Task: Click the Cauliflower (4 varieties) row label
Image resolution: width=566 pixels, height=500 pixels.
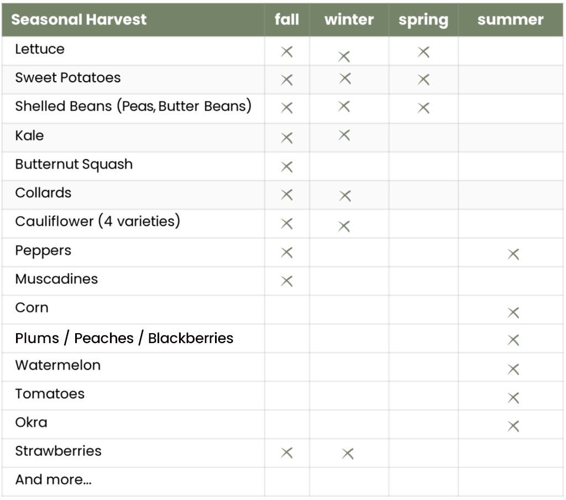Action: (97, 221)
